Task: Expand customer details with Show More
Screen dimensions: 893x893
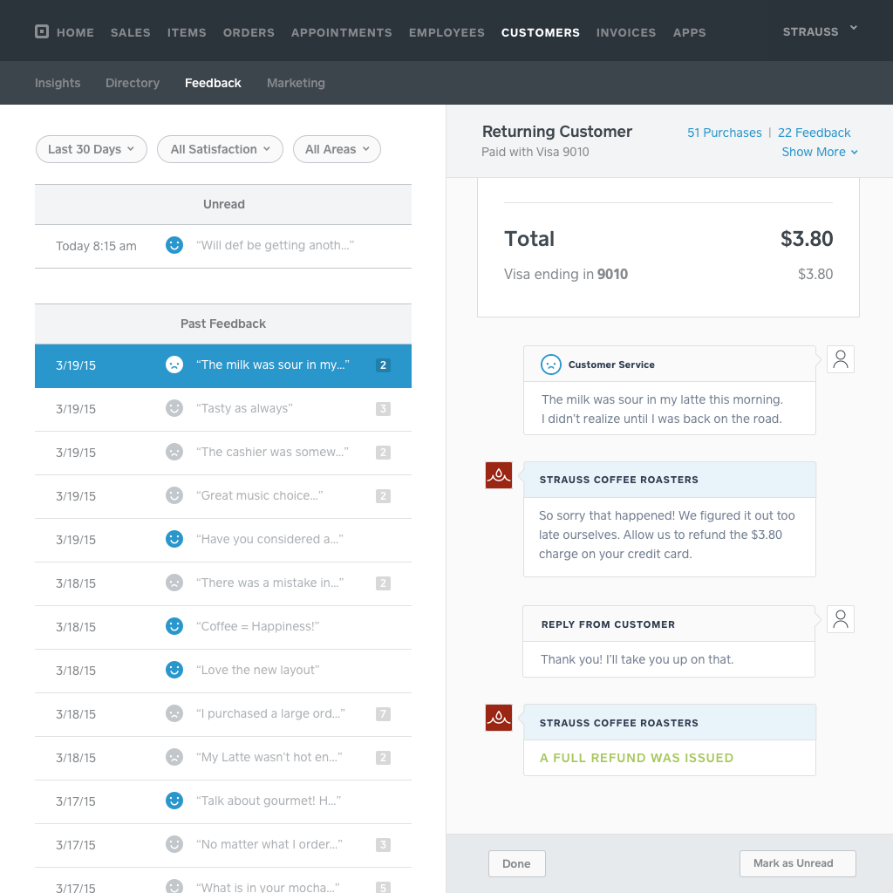Action: coord(820,152)
